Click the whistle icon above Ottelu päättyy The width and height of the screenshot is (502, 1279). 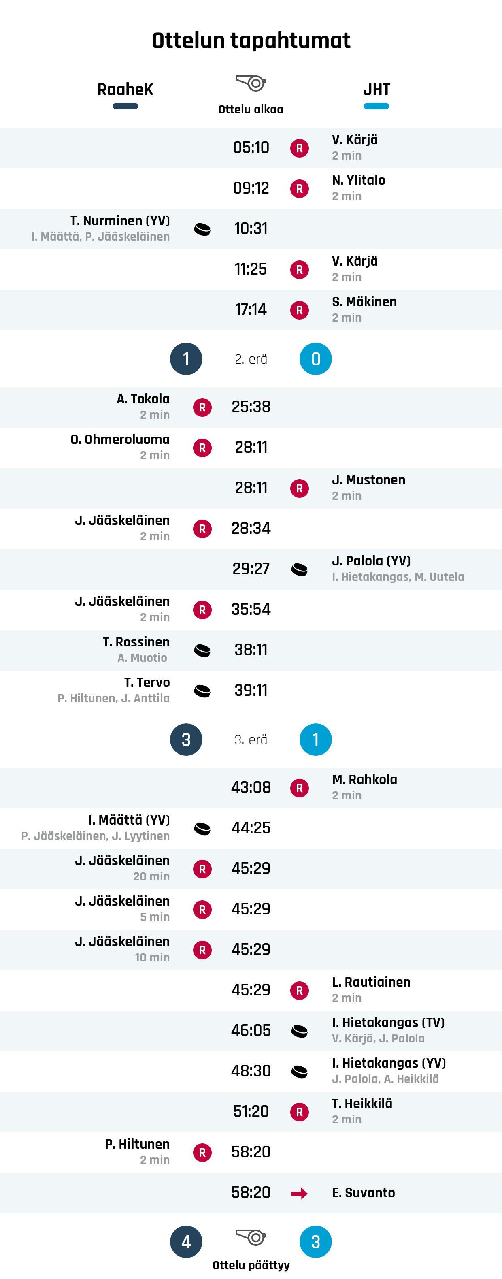[x=251, y=1237]
